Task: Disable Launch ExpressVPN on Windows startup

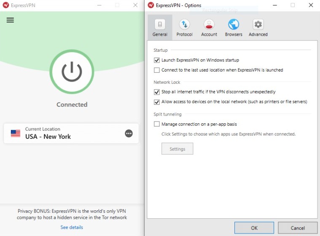Action: pos(157,60)
